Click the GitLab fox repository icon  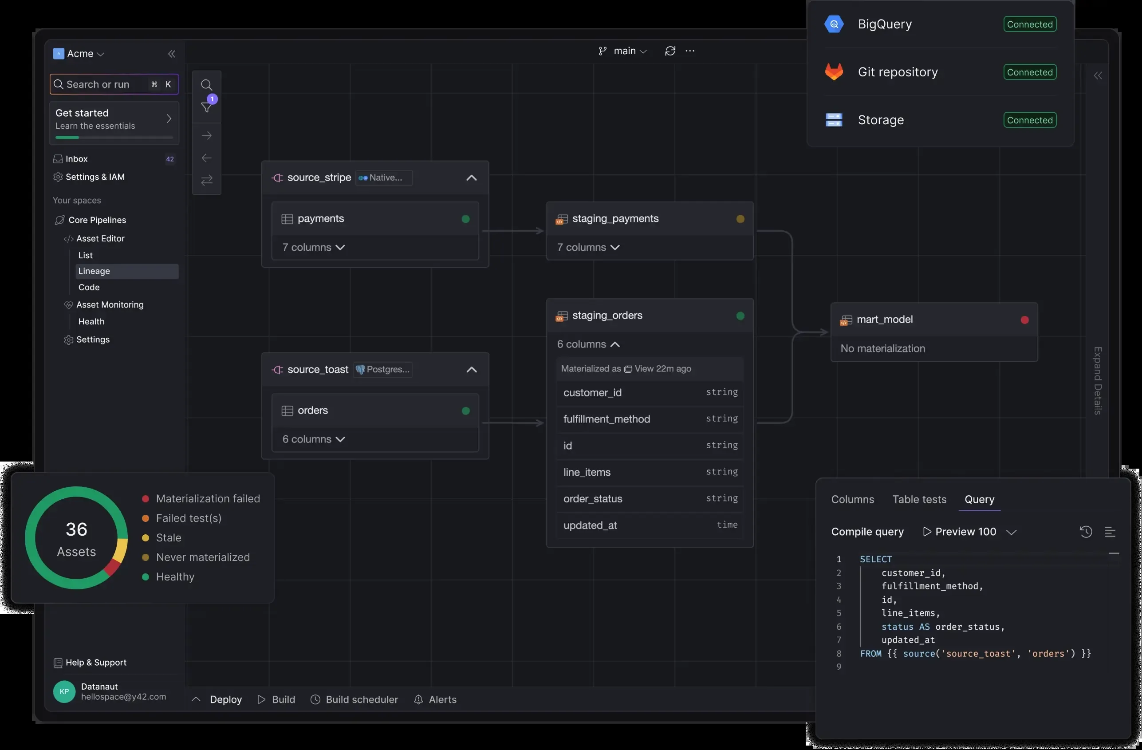pyautogui.click(x=834, y=72)
